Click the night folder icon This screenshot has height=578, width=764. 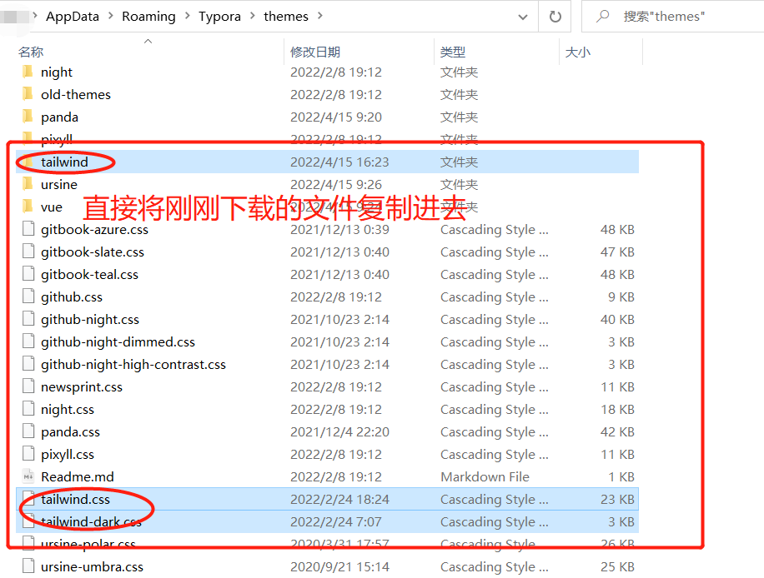coord(28,72)
